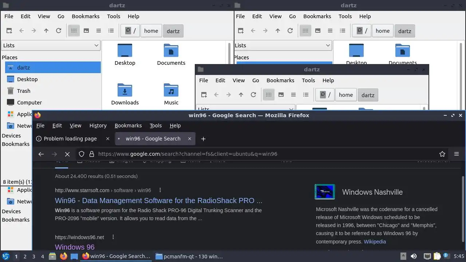This screenshot has height=262, width=466.
Task: Click home path button in left file manager
Action: pos(151,31)
